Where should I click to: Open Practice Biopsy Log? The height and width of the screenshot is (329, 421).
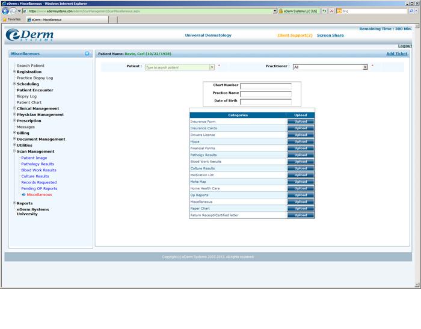click(35, 78)
